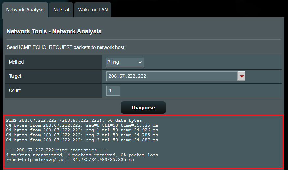Click the Network Tools - Network Analysis heading
The width and height of the screenshot is (288, 170).
[54, 31]
